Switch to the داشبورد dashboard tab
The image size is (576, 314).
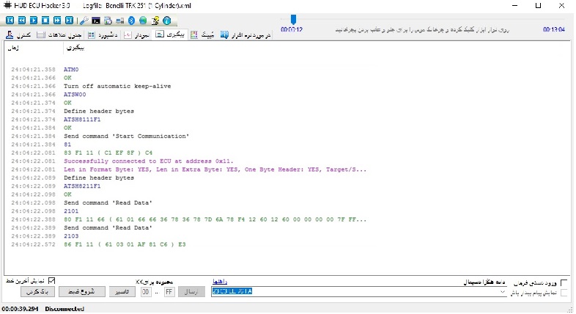click(x=103, y=35)
